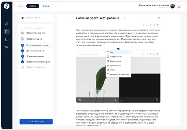Go back via Вернуться в проводник chevron
Viewport: 187px width, 130px height.
(22, 28)
